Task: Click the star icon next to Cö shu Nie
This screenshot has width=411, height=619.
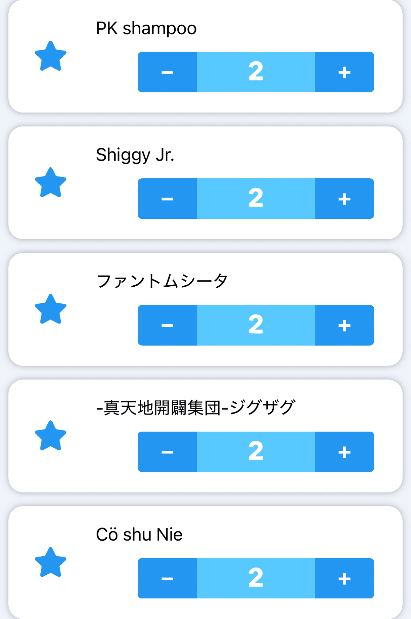Action: (x=51, y=562)
